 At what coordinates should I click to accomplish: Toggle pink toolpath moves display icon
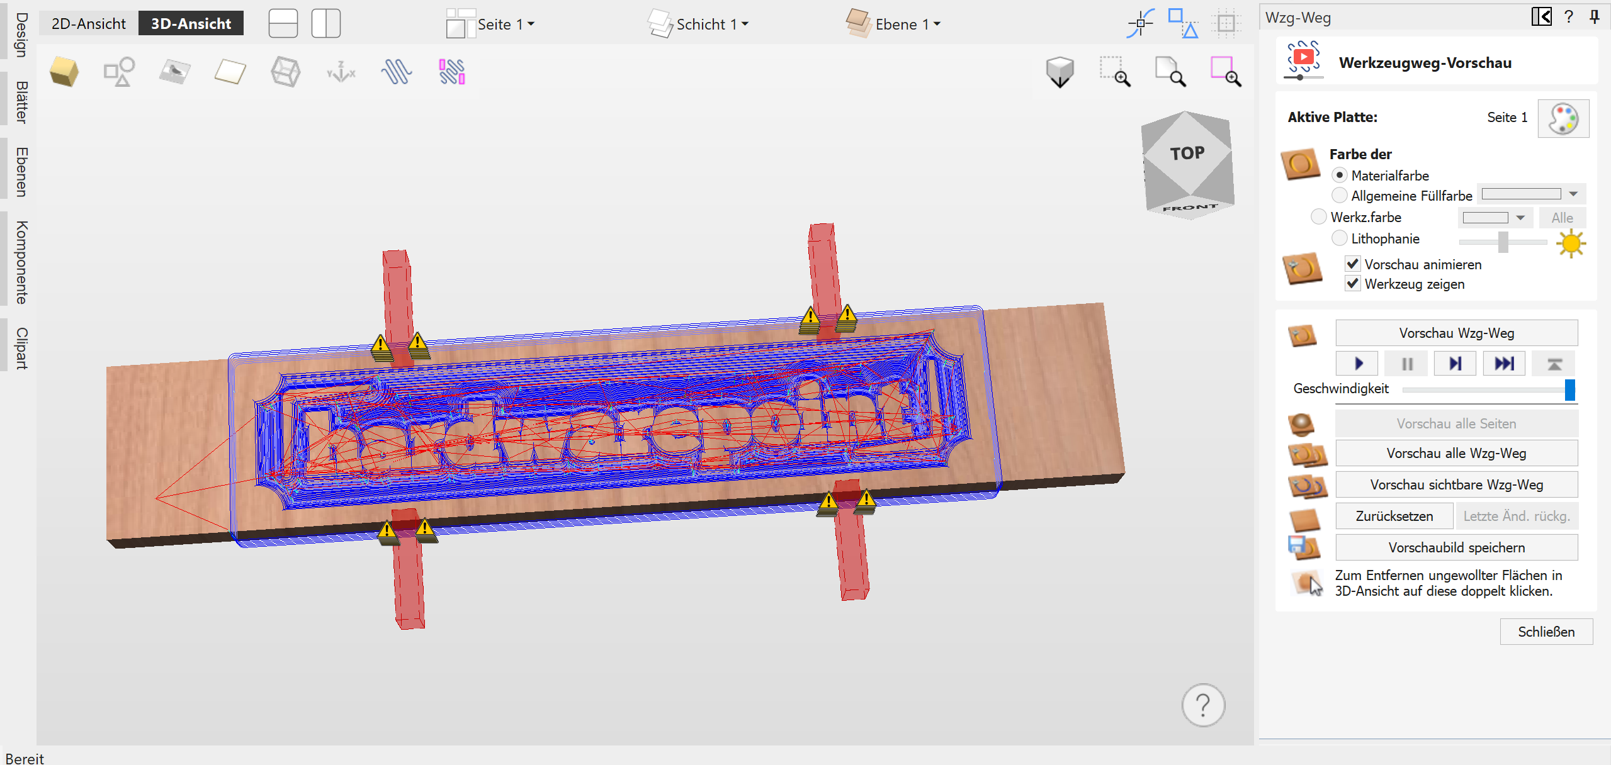[452, 72]
